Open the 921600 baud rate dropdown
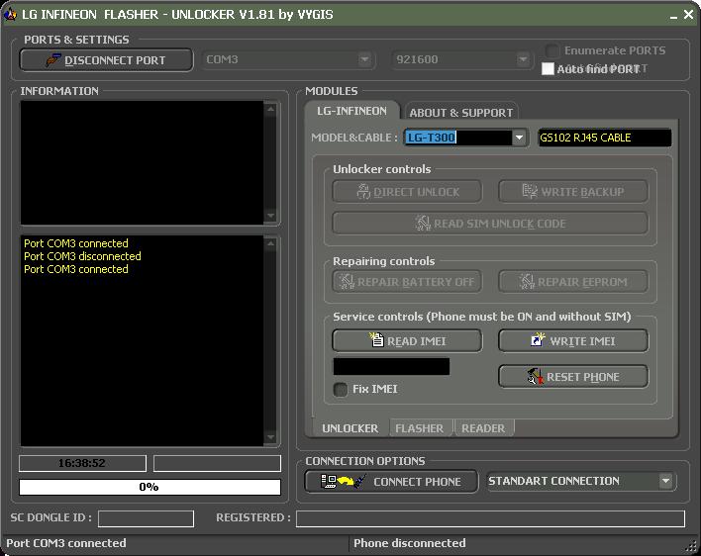The image size is (701, 556). [x=523, y=59]
